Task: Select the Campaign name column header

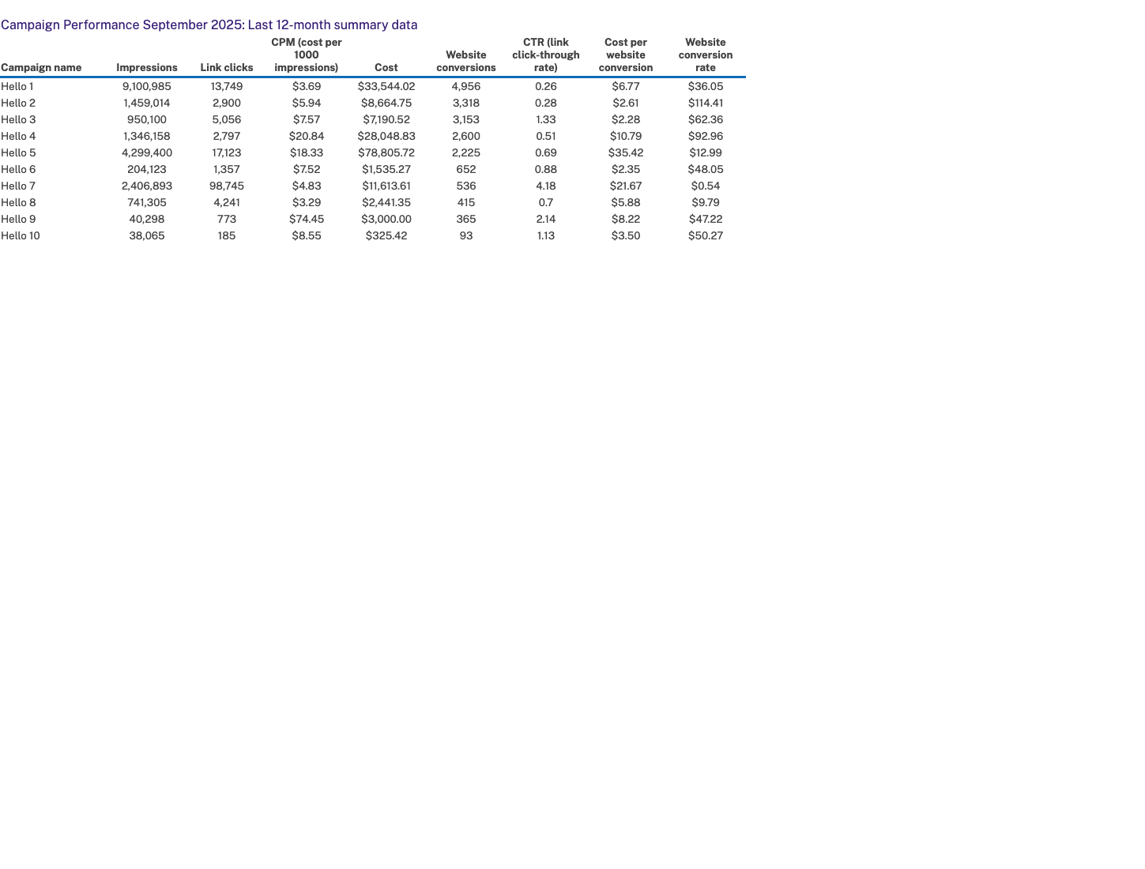Action: [x=41, y=68]
